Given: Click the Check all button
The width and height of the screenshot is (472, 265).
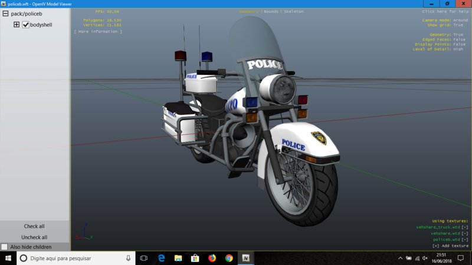Looking at the screenshot, I should (34, 226).
